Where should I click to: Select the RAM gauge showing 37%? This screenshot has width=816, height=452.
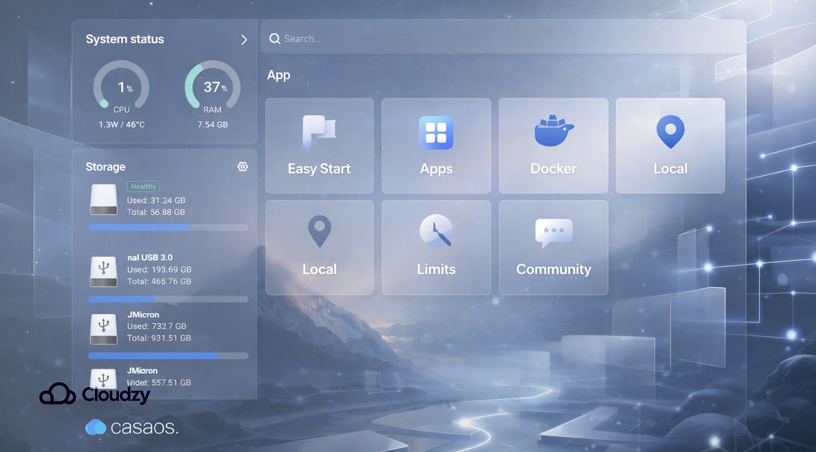pyautogui.click(x=212, y=88)
